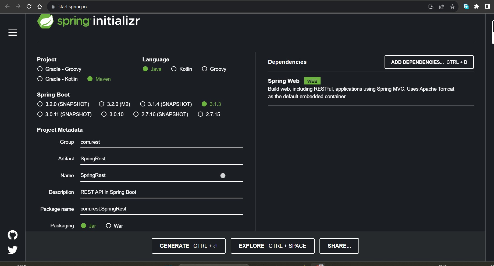The width and height of the screenshot is (494, 266).
Task: Select Spring Boot 3.1.3
Action: (211, 104)
